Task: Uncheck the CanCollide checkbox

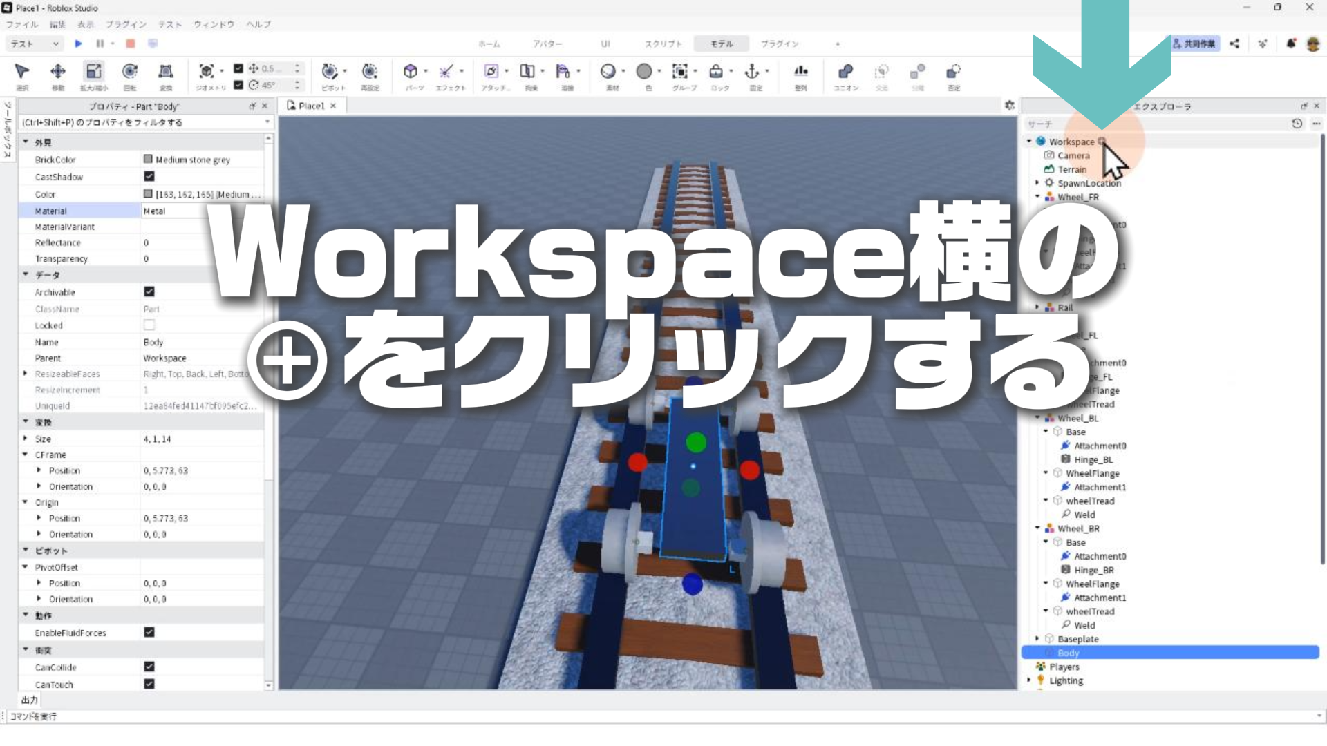Action: coord(149,667)
